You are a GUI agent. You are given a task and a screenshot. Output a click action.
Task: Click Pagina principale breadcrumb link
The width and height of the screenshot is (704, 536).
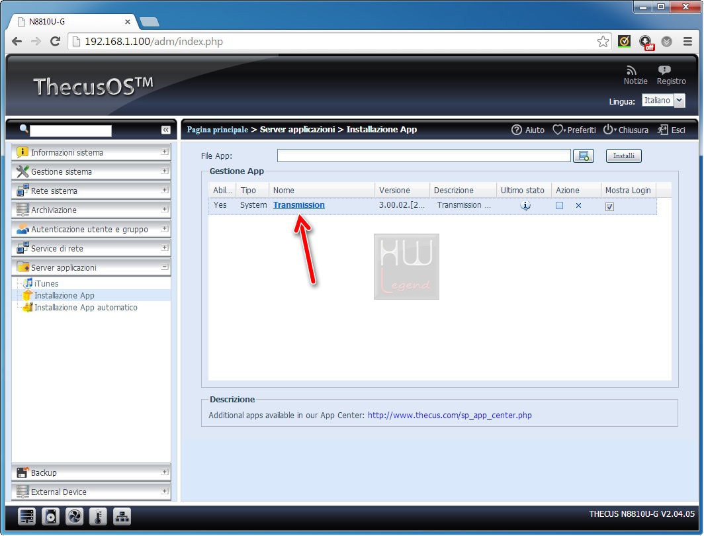[217, 129]
